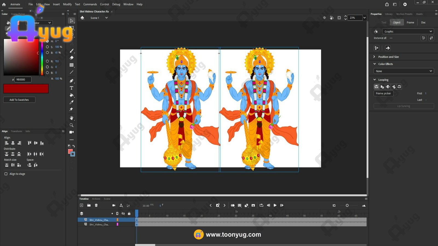Select the Asset Warp pin tool
Screen dimensions: 438x246
(x=71, y=109)
